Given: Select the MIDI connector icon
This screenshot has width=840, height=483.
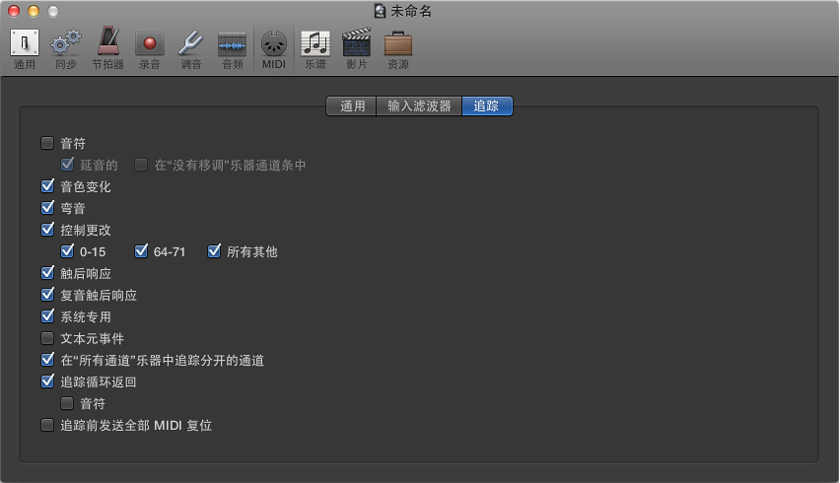Looking at the screenshot, I should (274, 49).
